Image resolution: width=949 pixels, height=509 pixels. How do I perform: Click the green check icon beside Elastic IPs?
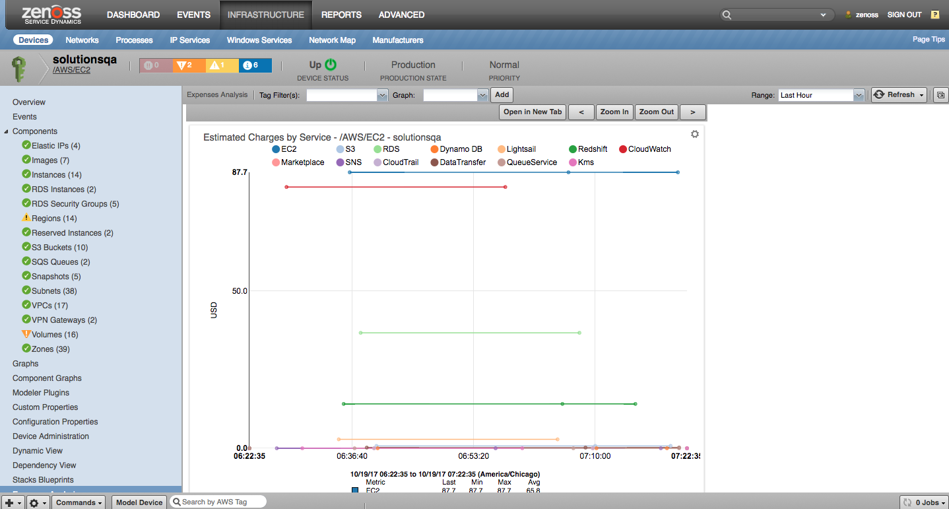[x=26, y=145]
